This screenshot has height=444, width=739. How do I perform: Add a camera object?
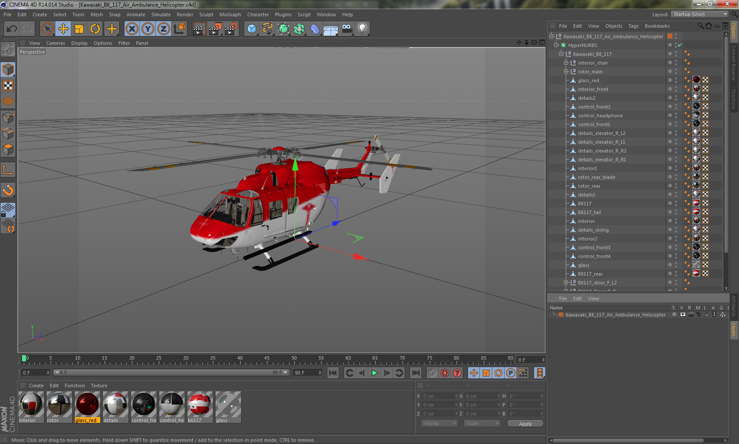click(347, 29)
